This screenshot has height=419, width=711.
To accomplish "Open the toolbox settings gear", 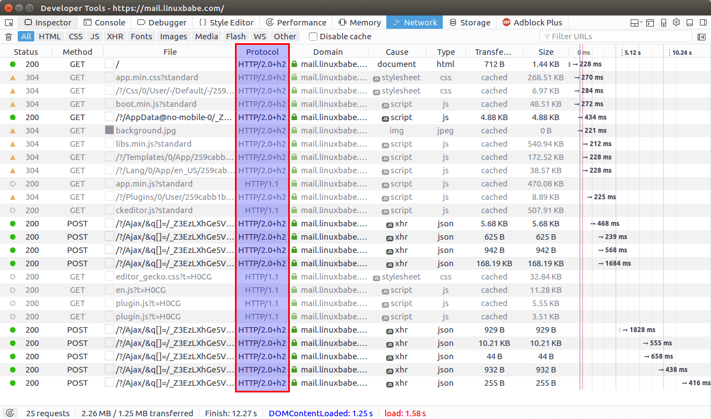I will pyautogui.click(x=676, y=23).
